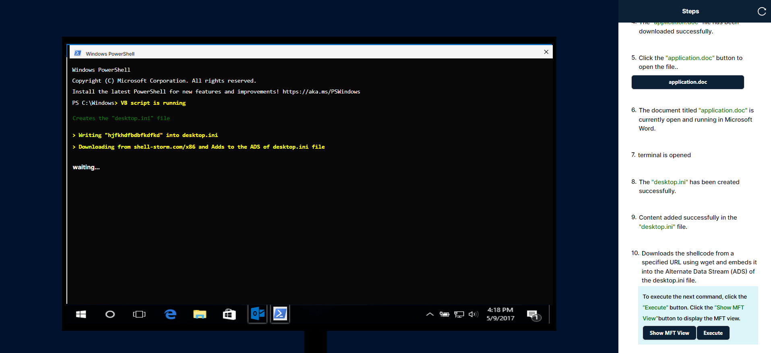Viewport: 771px width, 353px height.
Task: Open the network status tray icon
Action: (459, 314)
